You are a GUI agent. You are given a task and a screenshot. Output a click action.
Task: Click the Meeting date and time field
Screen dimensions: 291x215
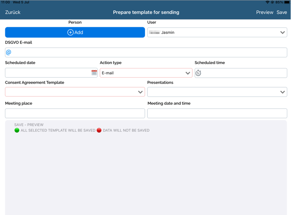coord(217,113)
